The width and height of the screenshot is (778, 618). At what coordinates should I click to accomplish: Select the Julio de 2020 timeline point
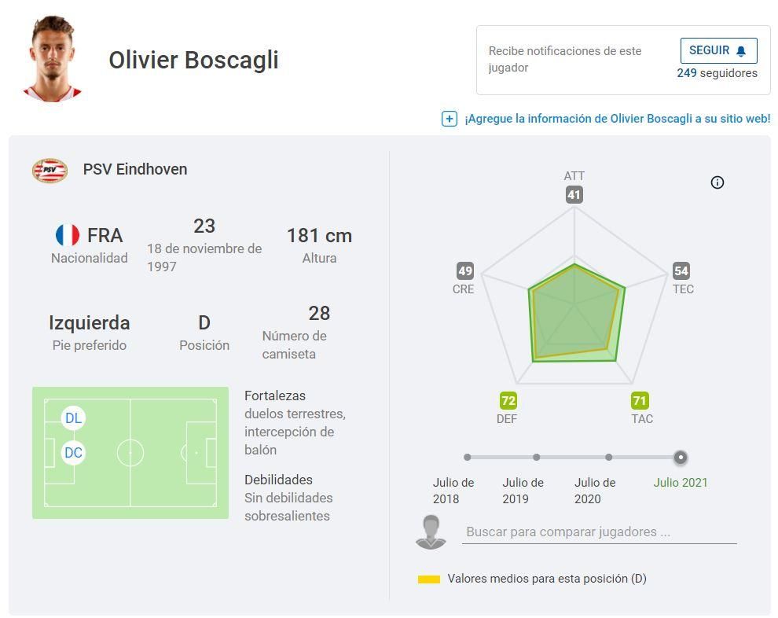point(608,457)
